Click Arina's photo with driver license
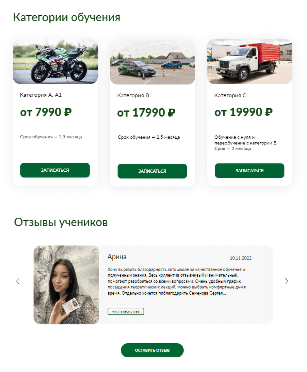The height and width of the screenshot is (372, 307). click(x=67, y=285)
